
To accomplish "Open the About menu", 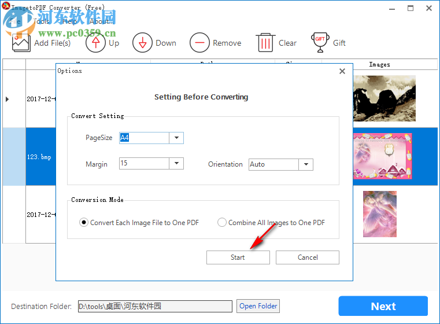I will pyautogui.click(x=102, y=21).
